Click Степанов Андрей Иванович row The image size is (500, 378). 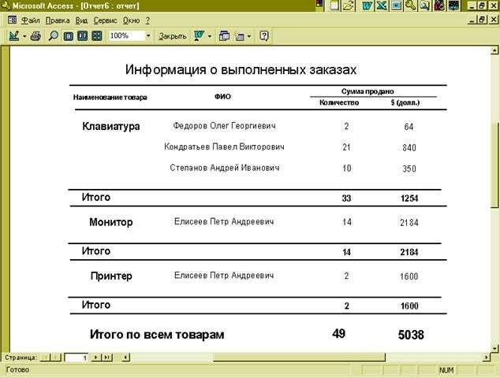(225, 168)
